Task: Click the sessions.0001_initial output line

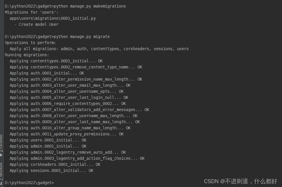Action: coord(51,170)
